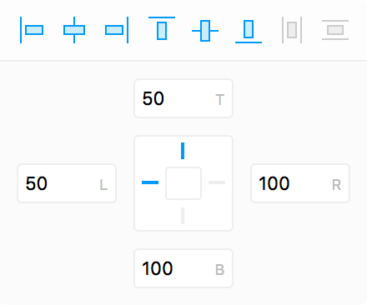Focus the right margin field showing 100
Screen dimensions: 367x305
coord(300,183)
